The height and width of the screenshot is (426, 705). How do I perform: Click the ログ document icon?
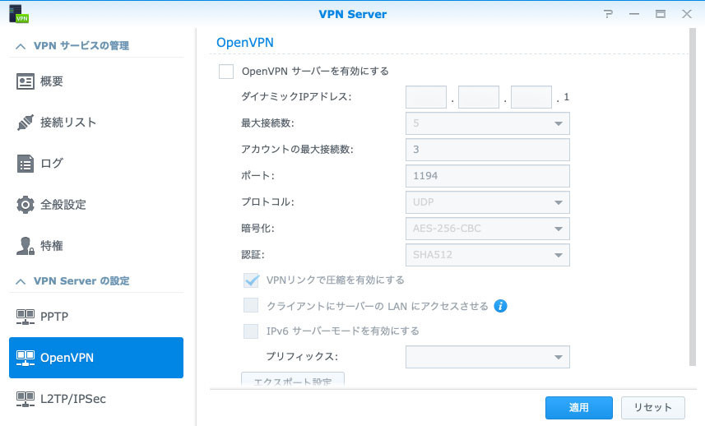point(26,164)
